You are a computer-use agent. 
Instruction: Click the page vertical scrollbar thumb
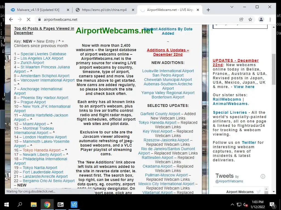274,69
